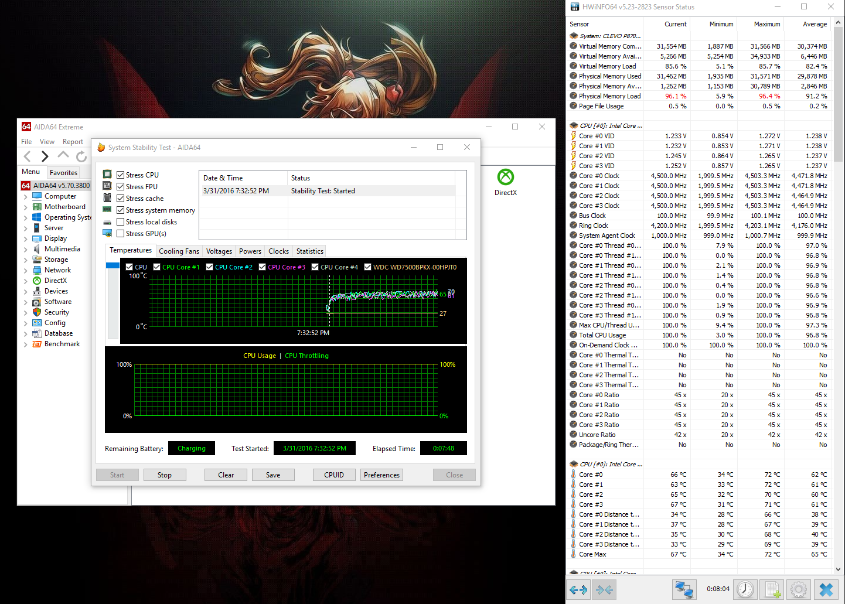Click the clock reset timer icon in HWiNFO
Viewport: 845px width, 604px height.
click(745, 589)
